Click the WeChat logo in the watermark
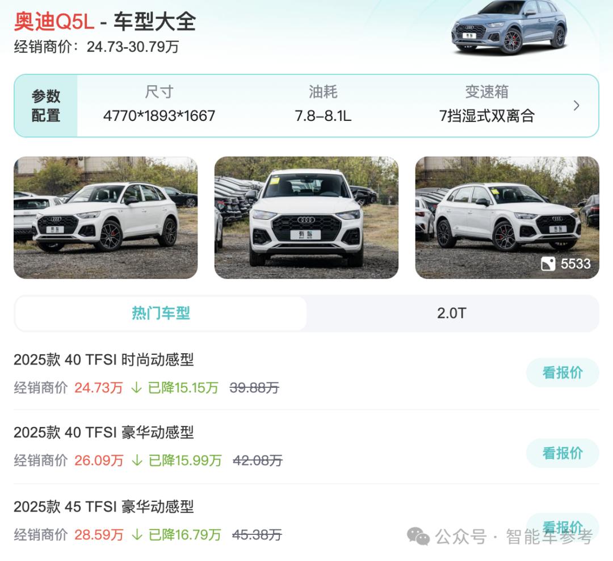Image resolution: width=613 pixels, height=561 pixels. tap(418, 536)
